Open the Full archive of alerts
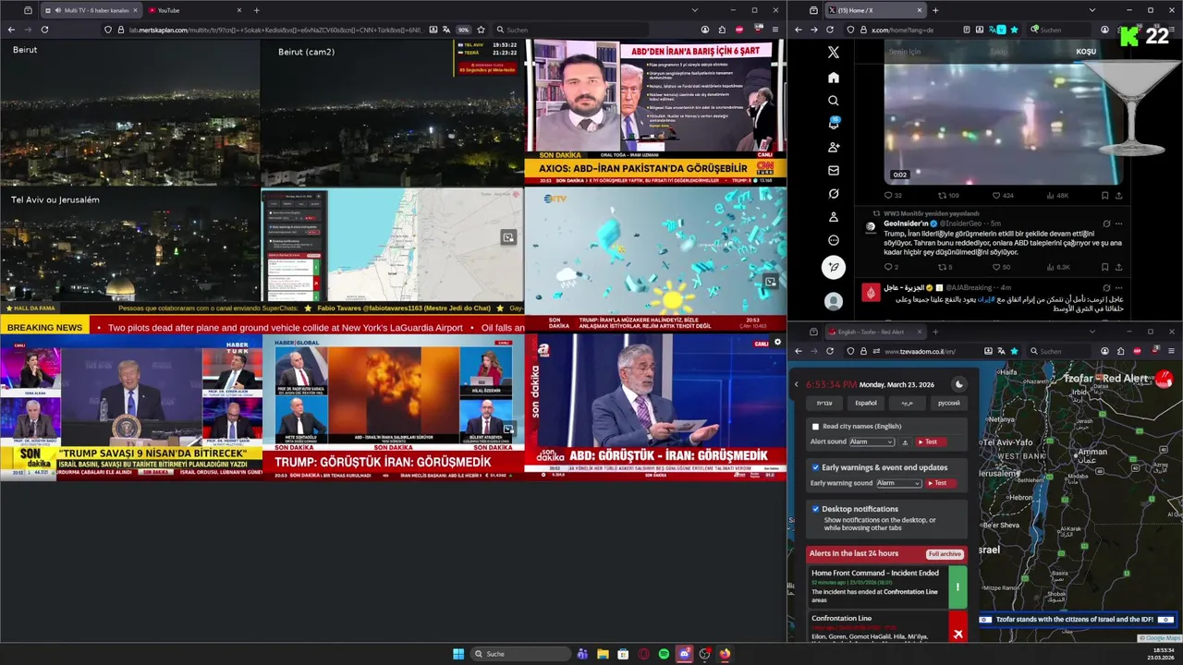 click(945, 554)
